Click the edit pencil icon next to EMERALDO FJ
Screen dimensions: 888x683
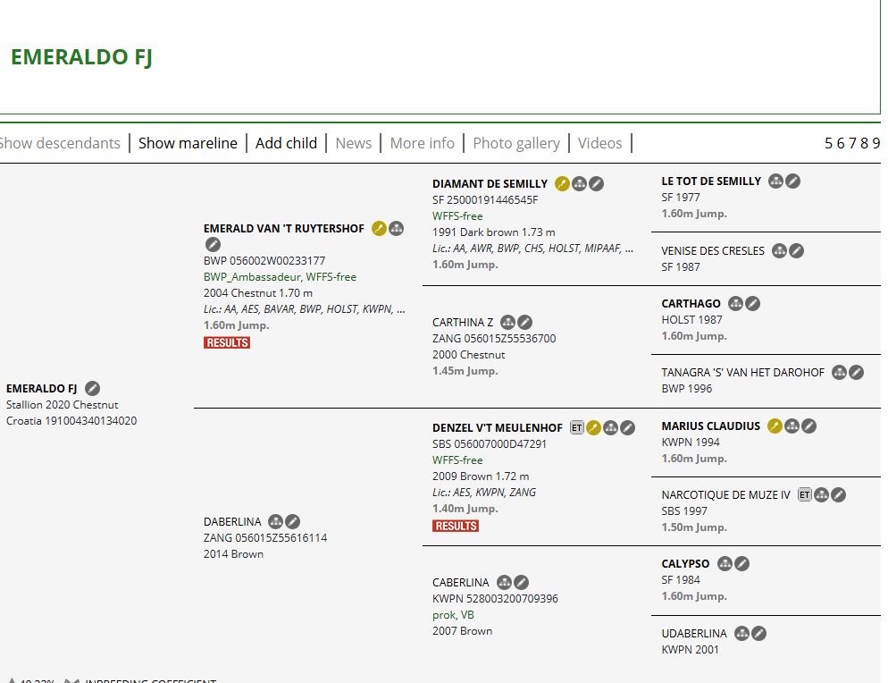[92, 388]
